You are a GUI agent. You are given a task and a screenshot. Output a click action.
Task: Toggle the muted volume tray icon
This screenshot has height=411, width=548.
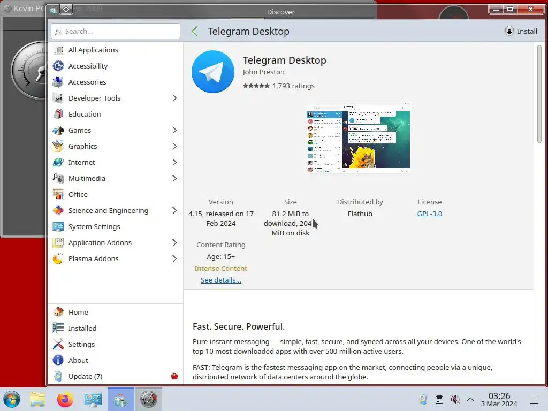point(455,399)
